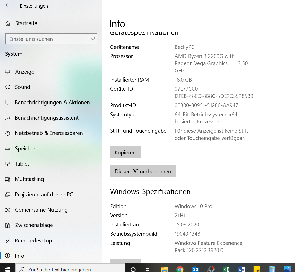
Task: Click the Systemtyp value 64-Bit-Betriebssystem
Action: [207, 118]
